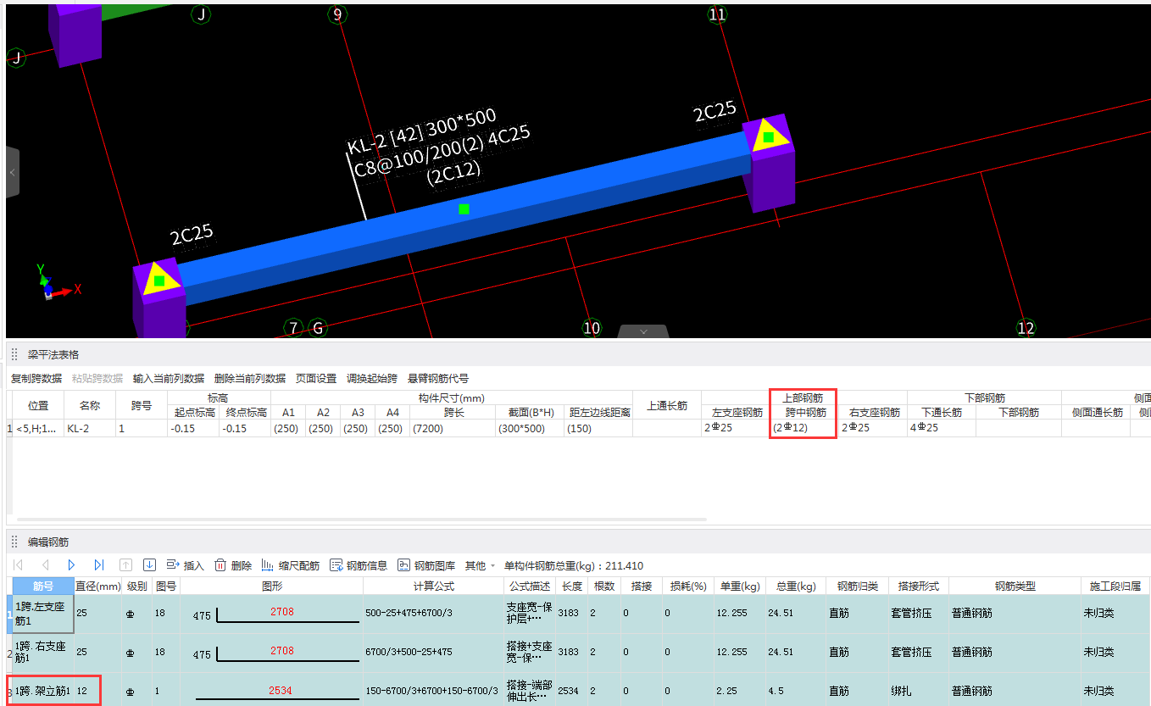1151x706 pixels.
Task: Collapse viewport bottom chevron handle
Action: (x=643, y=331)
